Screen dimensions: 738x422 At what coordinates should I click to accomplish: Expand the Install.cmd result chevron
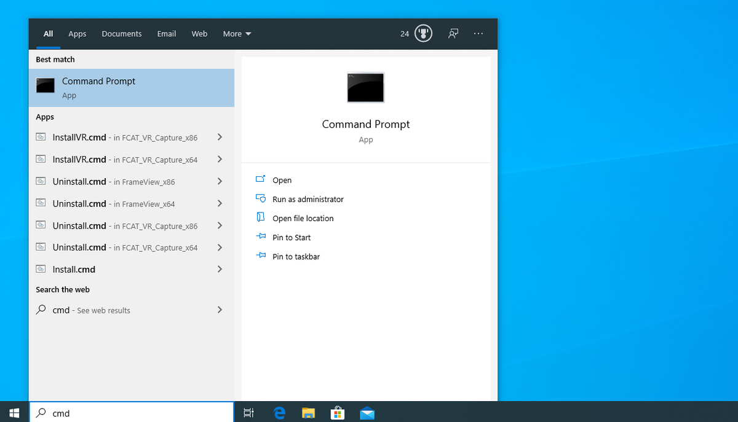(x=220, y=269)
